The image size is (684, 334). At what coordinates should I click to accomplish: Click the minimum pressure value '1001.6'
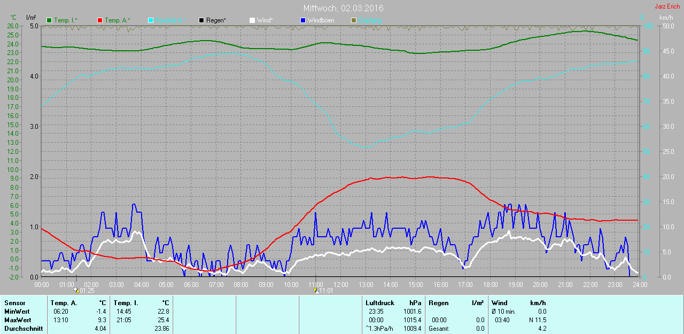tap(412, 312)
